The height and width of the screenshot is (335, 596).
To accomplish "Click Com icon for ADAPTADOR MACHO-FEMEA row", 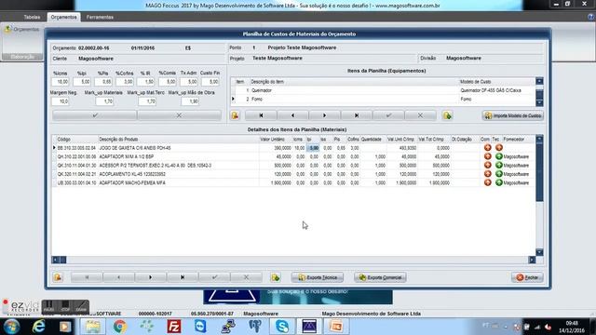I will (x=488, y=182).
